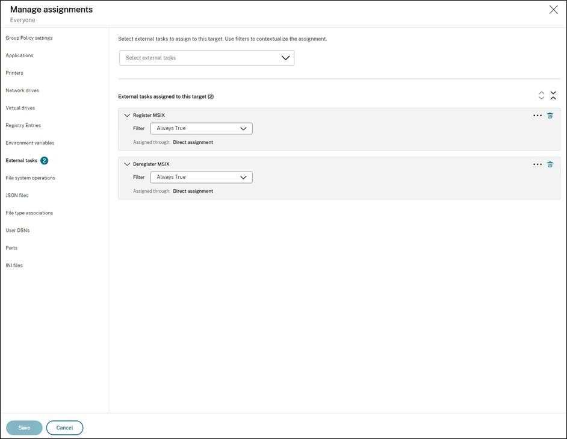The width and height of the screenshot is (567, 439).
Task: Click the Save button
Action: (24, 428)
